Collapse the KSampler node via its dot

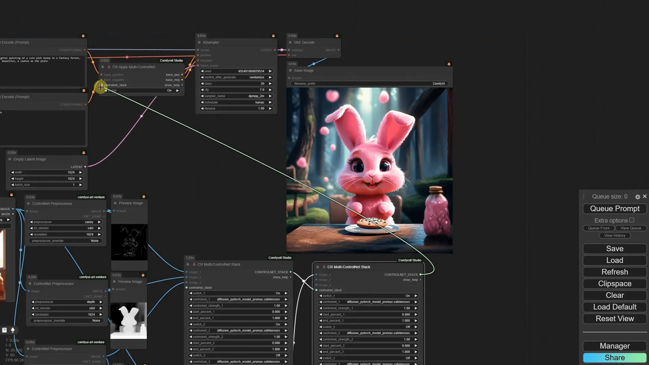tap(199, 43)
